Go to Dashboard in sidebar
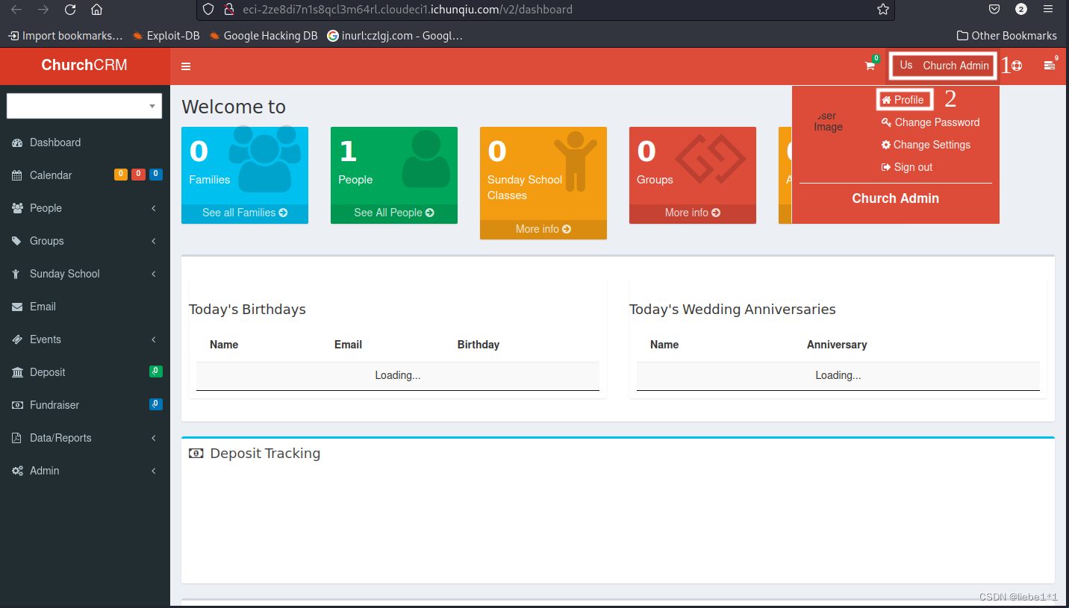This screenshot has width=1069, height=608. (85, 142)
